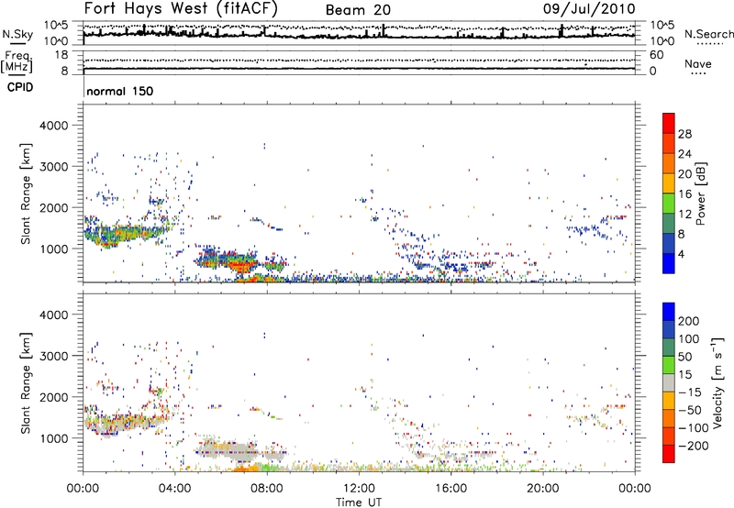734x508 pixels.
Task: Click the power colorbar value '28'
Action: click(x=684, y=134)
